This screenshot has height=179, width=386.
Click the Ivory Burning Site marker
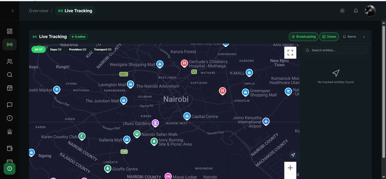point(154,141)
